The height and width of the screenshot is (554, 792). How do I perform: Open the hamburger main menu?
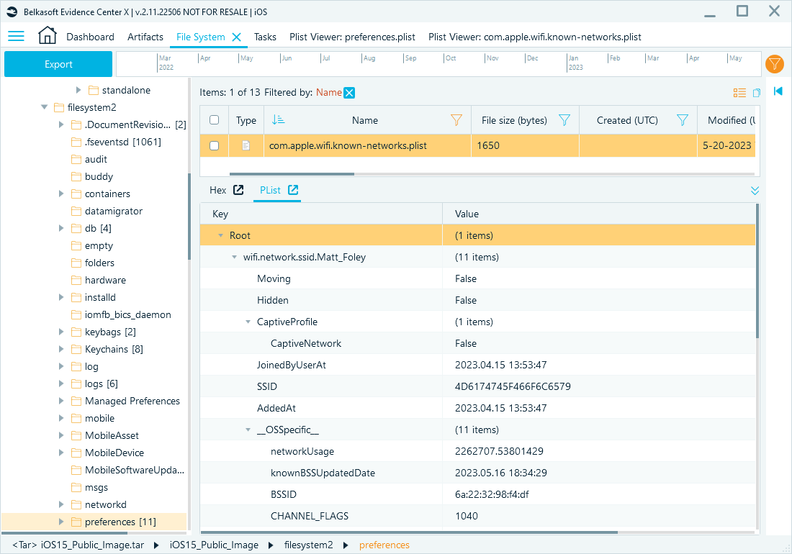click(16, 36)
